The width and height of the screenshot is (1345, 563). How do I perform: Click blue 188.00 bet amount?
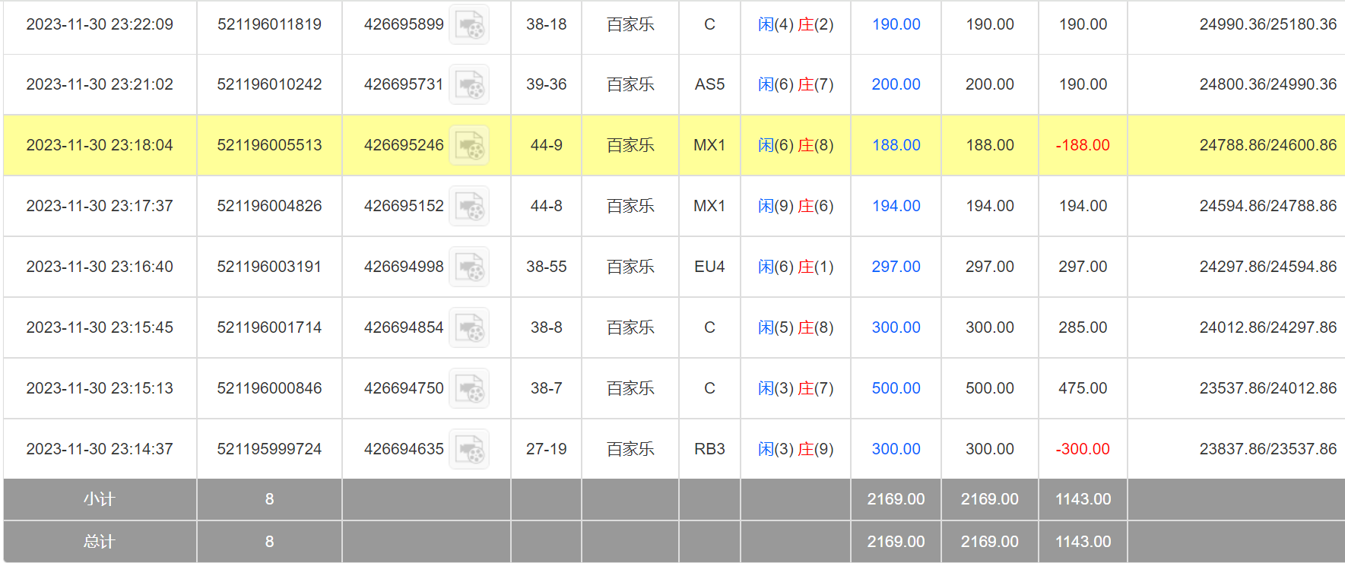pyautogui.click(x=896, y=145)
